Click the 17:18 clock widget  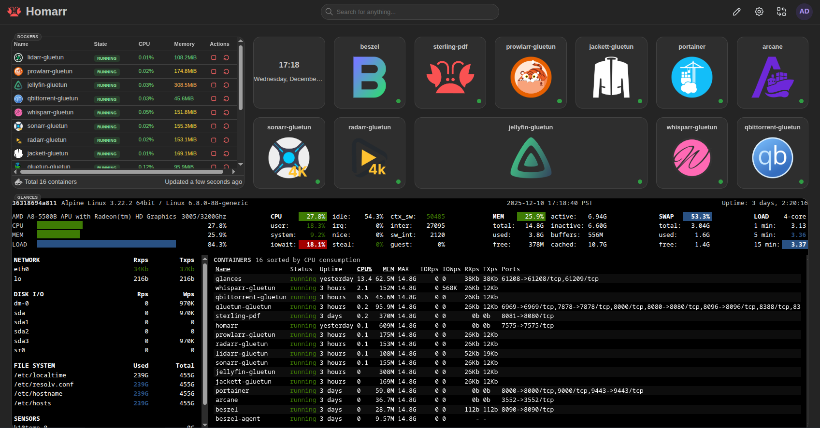point(289,73)
